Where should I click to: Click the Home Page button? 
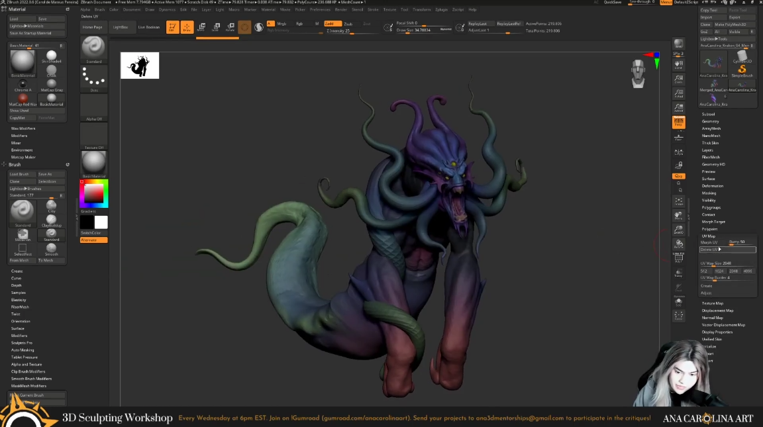pos(93,27)
